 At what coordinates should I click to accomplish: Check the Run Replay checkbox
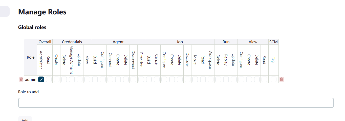[x=226, y=80]
